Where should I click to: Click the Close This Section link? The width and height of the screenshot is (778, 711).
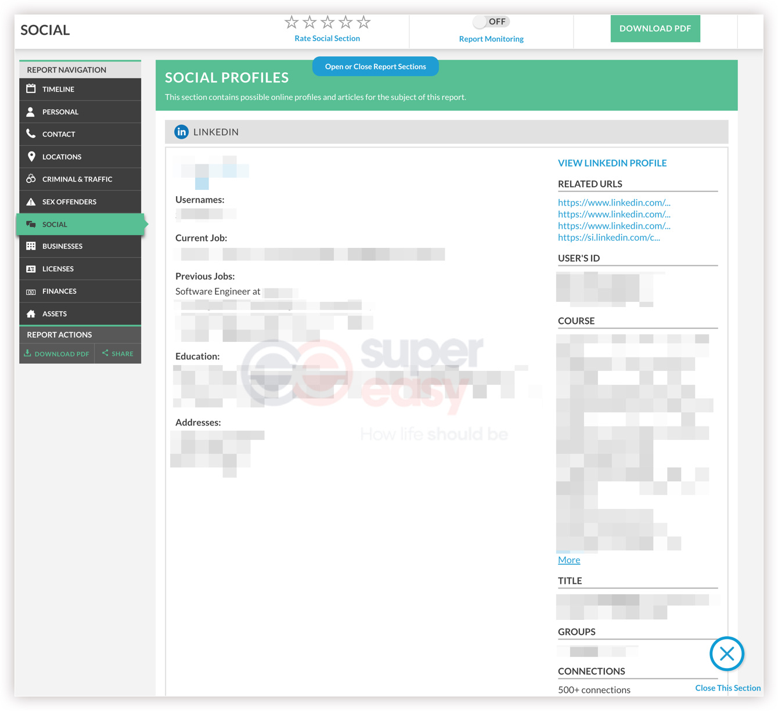pos(728,688)
